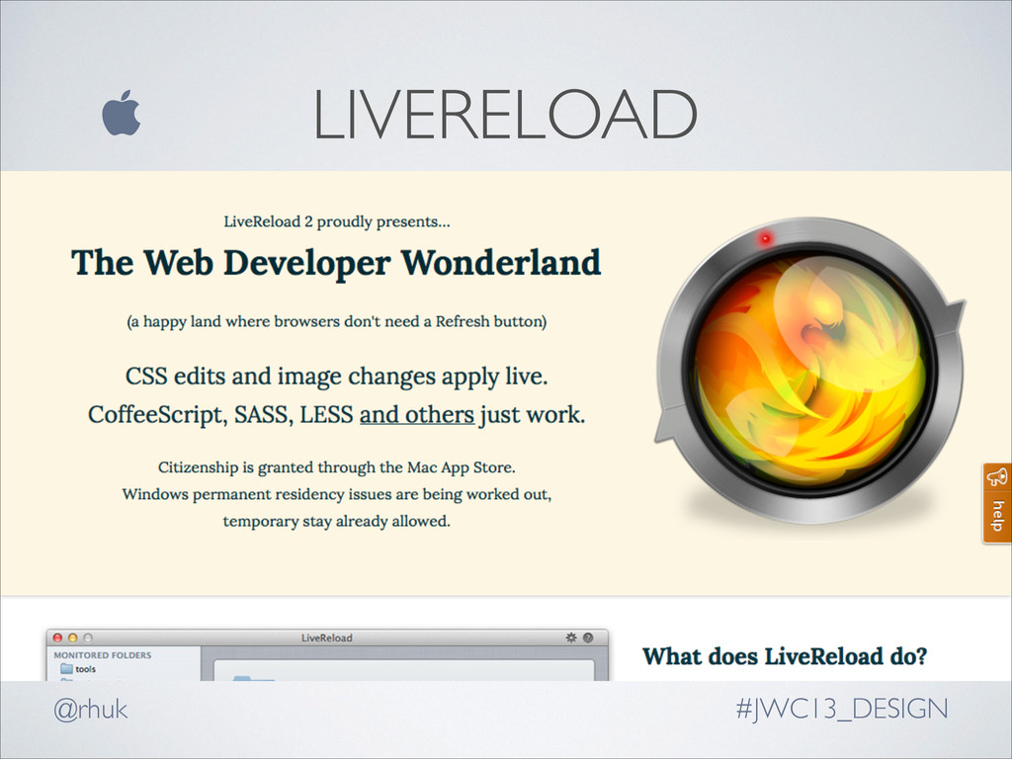The height and width of the screenshot is (759, 1012).
Task: Click the "LiveReload 2 proudly presents..." text
Action: click(x=337, y=222)
